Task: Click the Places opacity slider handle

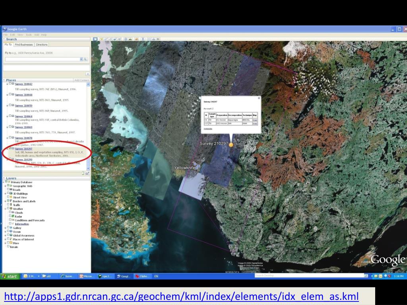Action: pyautogui.click(x=83, y=173)
